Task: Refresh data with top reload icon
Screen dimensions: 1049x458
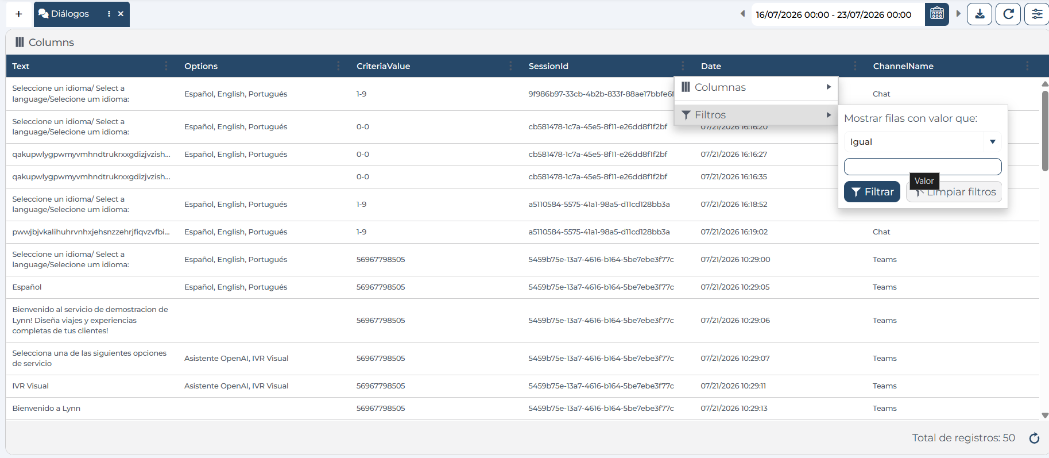Action: pyautogui.click(x=1008, y=14)
